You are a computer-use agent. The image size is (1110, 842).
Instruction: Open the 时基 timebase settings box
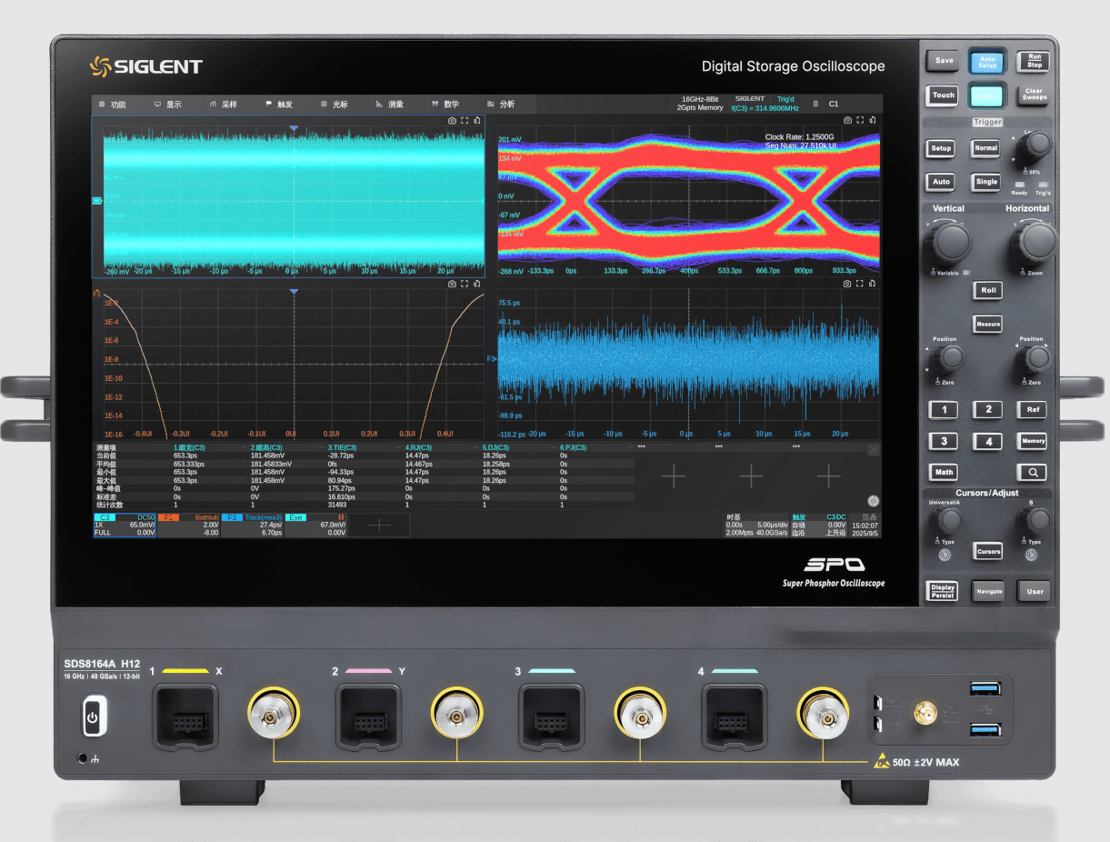click(757, 526)
